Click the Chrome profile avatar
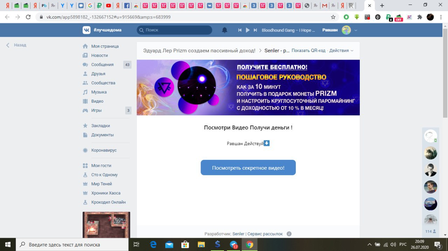Viewport: 448px width, 251px height. [x=430, y=17]
